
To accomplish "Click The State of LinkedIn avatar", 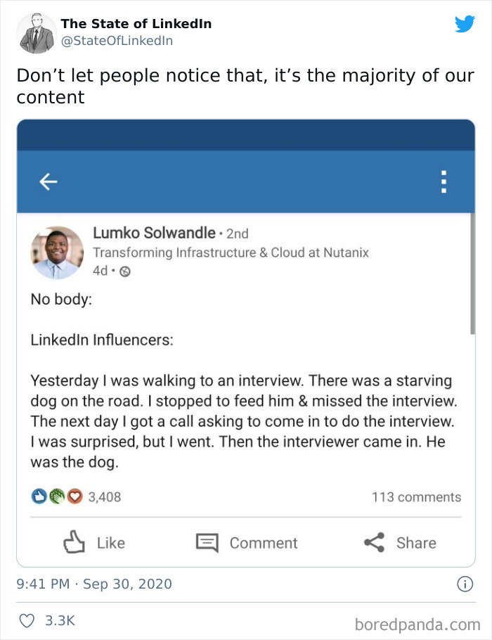I will tap(35, 32).
